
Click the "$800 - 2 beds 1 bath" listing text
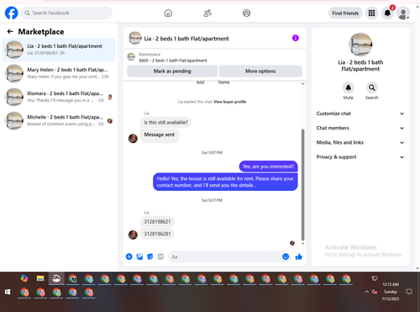pos(173,61)
